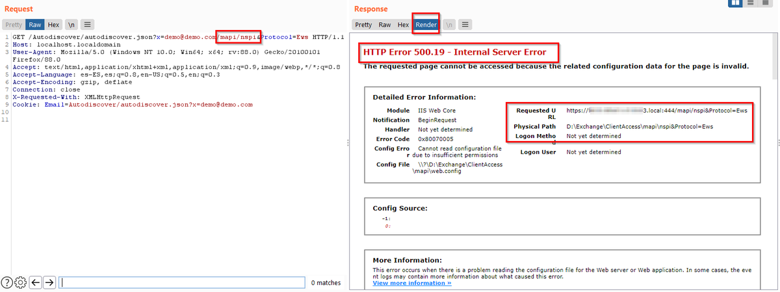Click the Request panel title
Viewport: 780px width, 292px height.
19,8
